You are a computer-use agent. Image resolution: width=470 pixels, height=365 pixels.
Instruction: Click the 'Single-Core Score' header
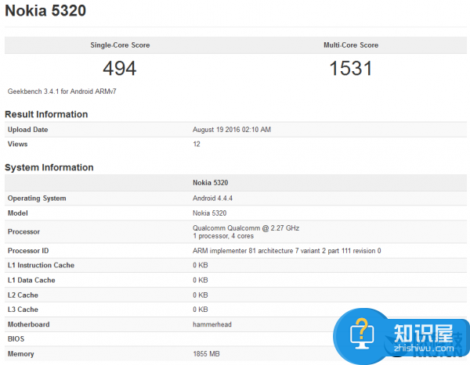click(x=120, y=45)
